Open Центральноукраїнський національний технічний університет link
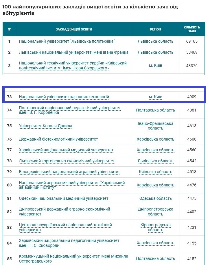The height and width of the screenshot is (266, 208). click(x=65, y=227)
